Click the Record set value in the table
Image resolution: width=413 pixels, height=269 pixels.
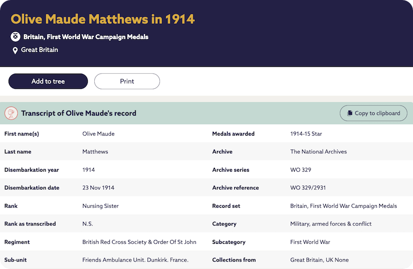click(343, 206)
